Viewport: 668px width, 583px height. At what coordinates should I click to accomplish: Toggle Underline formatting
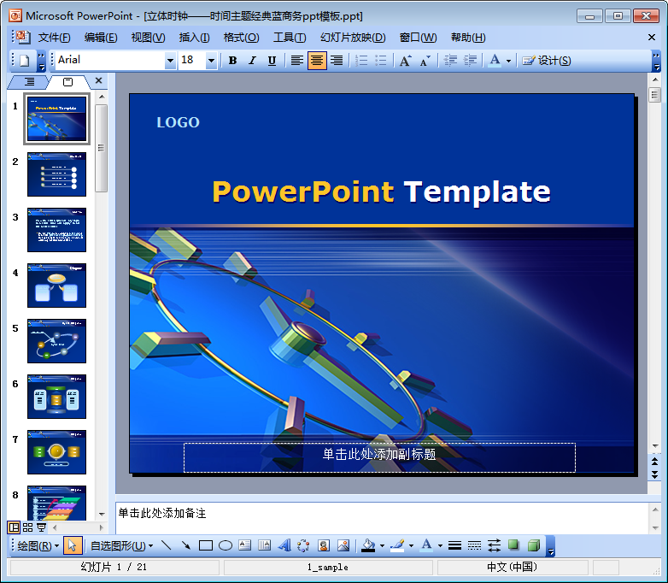pyautogui.click(x=272, y=61)
